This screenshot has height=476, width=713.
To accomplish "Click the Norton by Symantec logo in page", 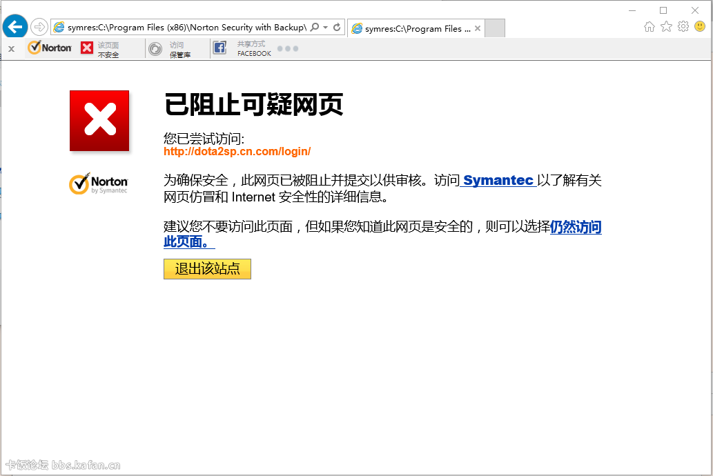I will pyautogui.click(x=99, y=184).
